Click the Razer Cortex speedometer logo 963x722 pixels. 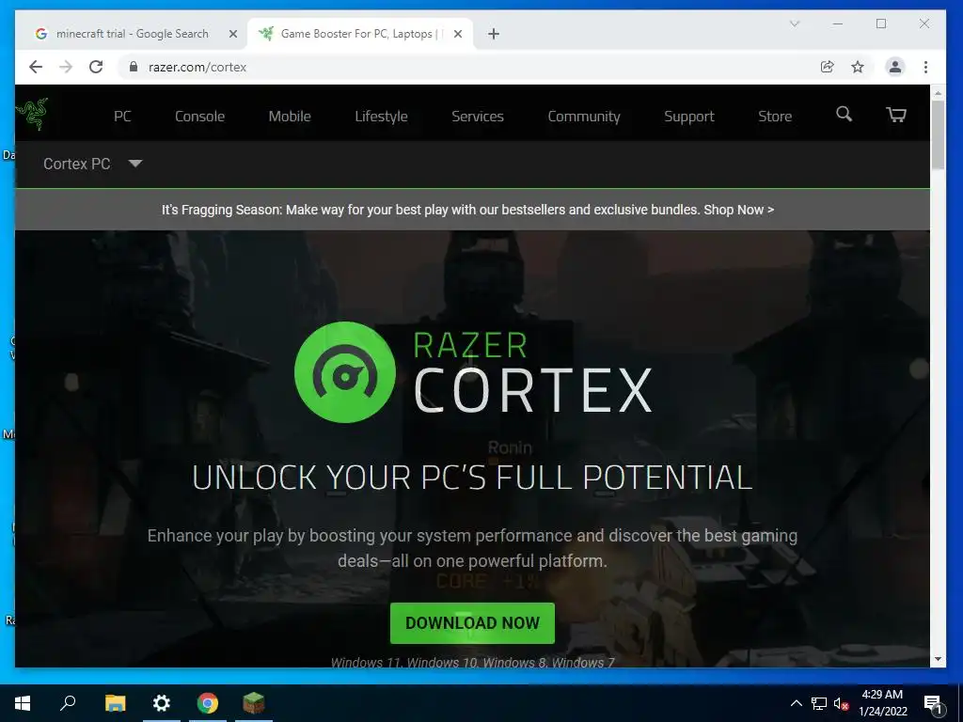pyautogui.click(x=344, y=372)
